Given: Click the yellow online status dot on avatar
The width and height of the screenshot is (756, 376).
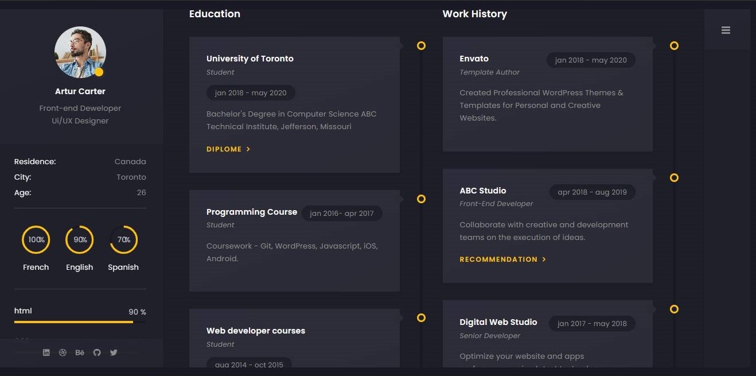Looking at the screenshot, I should point(99,72).
